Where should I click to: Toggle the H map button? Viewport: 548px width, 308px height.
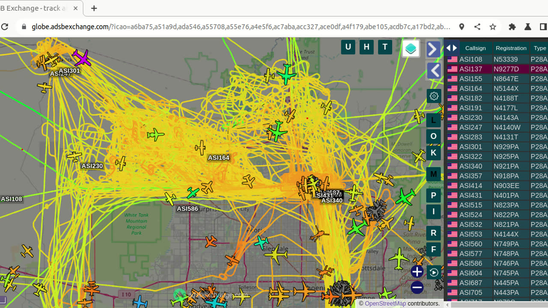(366, 47)
